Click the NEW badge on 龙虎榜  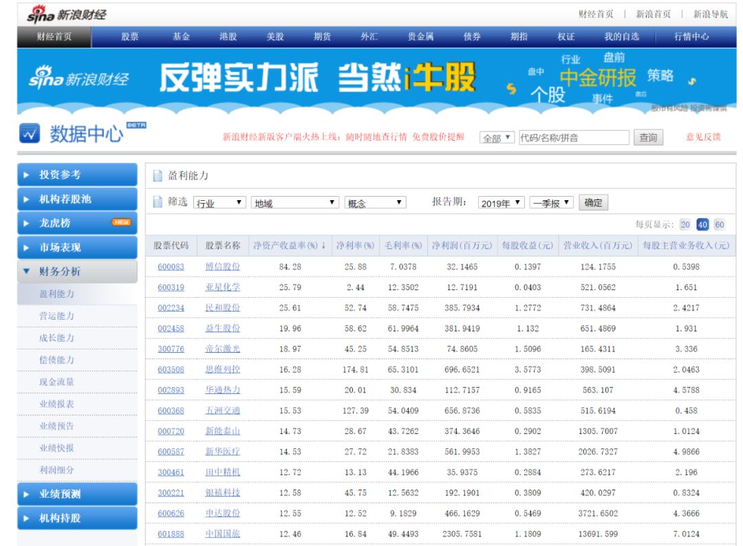click(x=121, y=222)
